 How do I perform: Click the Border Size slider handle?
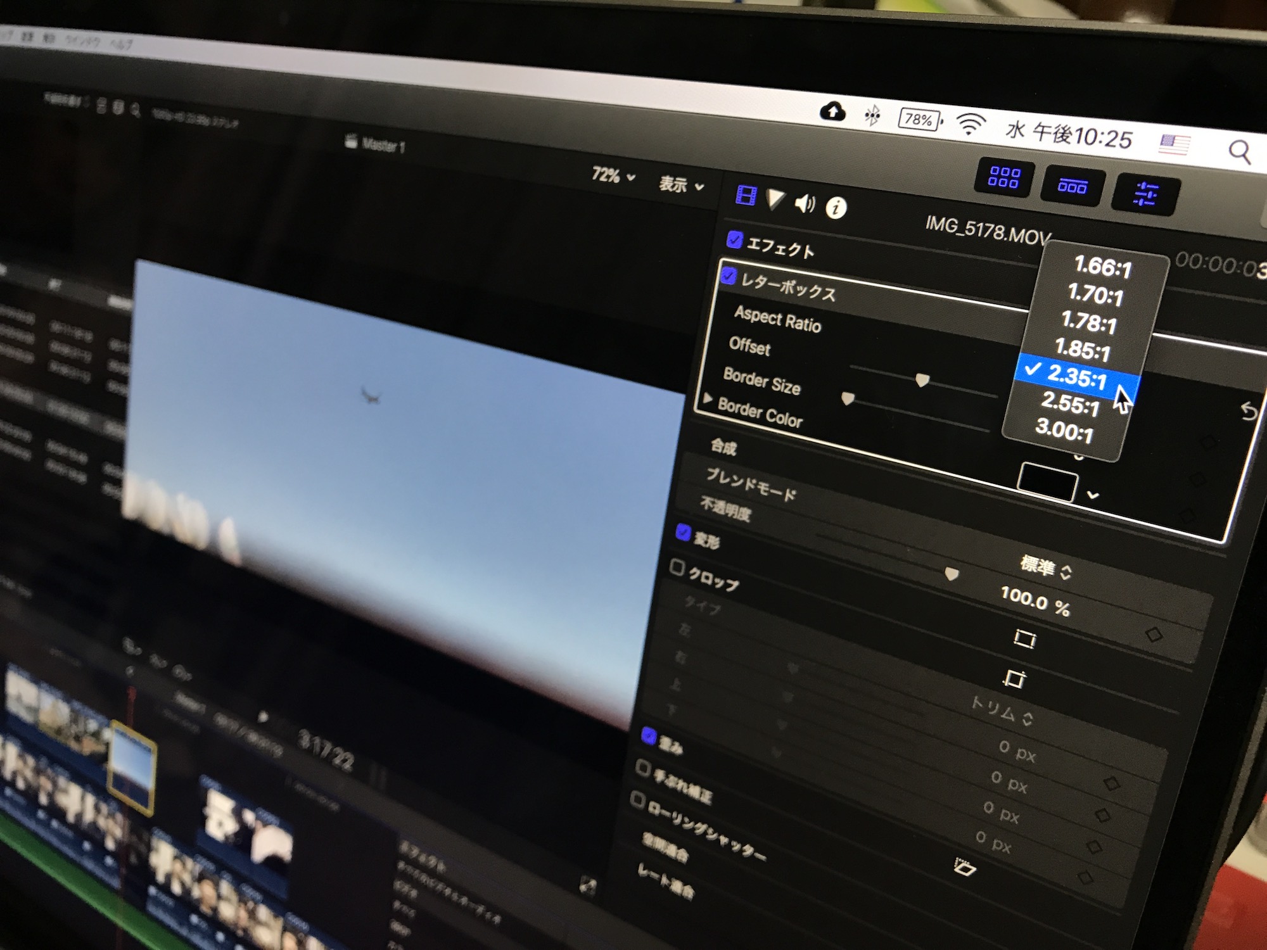(x=922, y=380)
